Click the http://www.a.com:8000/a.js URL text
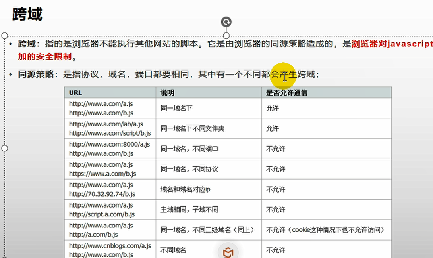This screenshot has height=258, width=433. (x=110, y=145)
